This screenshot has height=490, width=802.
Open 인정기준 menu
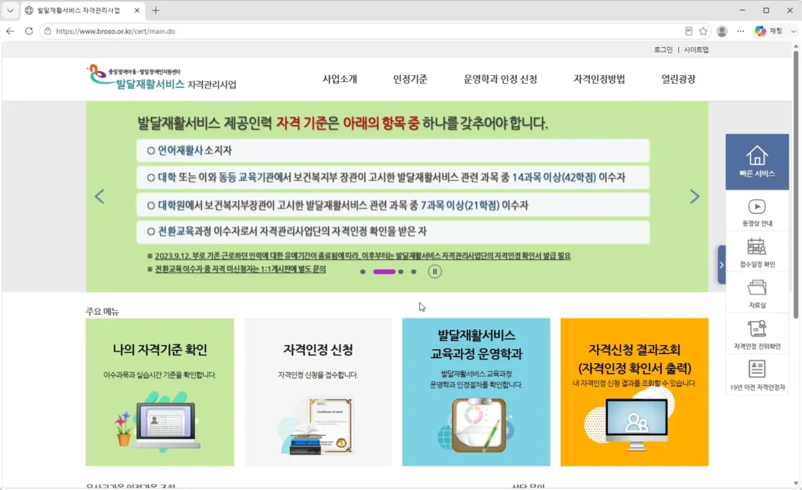click(410, 79)
